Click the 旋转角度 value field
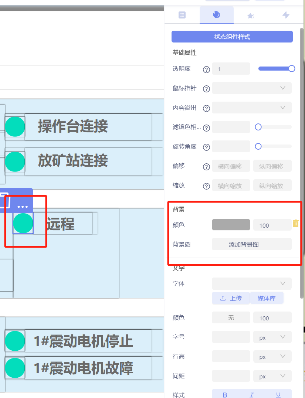The height and width of the screenshot is (398, 305). pyautogui.click(x=231, y=146)
